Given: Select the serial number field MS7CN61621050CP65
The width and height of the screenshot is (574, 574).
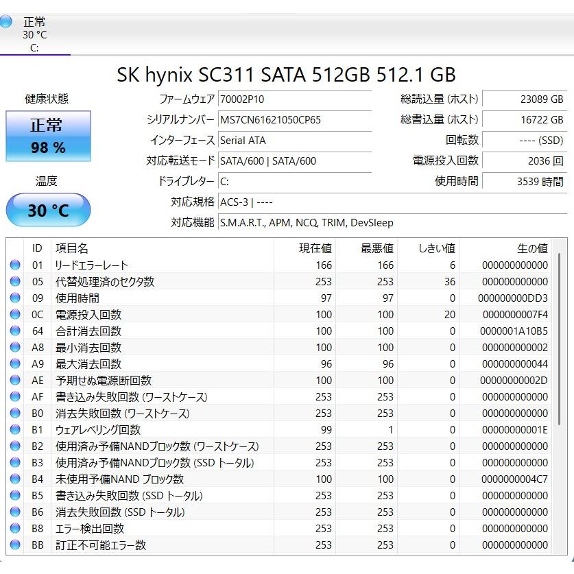Looking at the screenshot, I should point(295,120).
